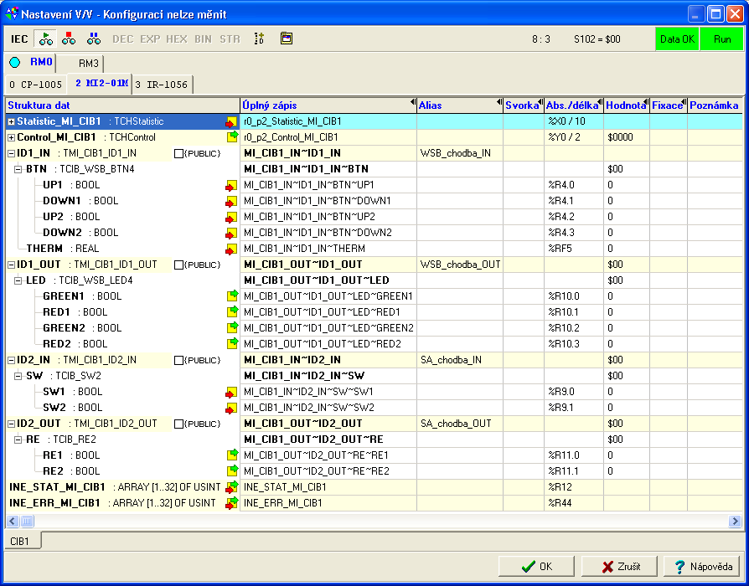
Task: Select the WSB_chodba_IN alias cell
Action: [x=460, y=154]
